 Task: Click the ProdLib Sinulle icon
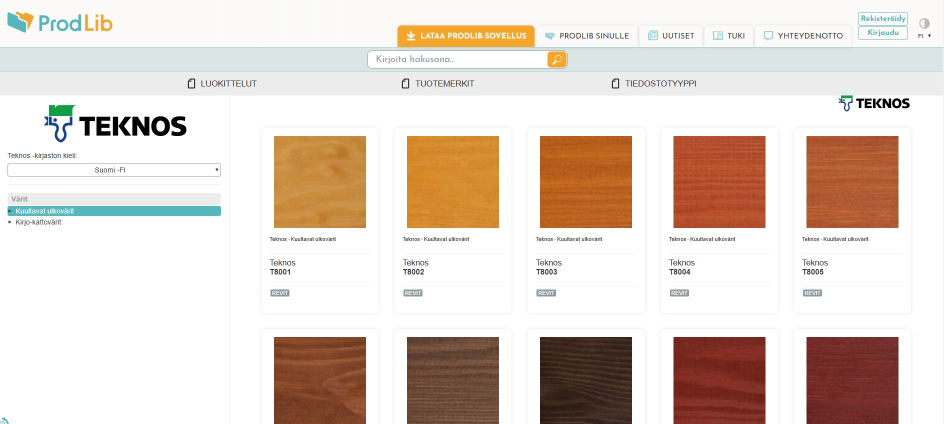[x=550, y=35]
